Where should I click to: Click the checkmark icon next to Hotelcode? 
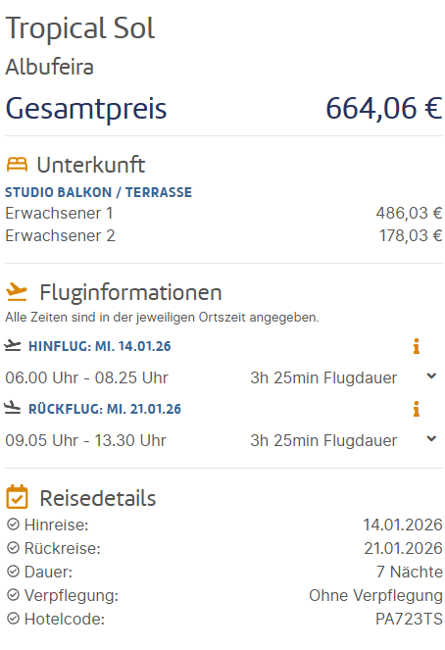(x=14, y=619)
